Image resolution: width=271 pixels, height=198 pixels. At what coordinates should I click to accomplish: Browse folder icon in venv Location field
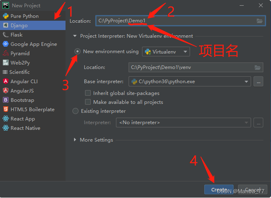point(258,67)
